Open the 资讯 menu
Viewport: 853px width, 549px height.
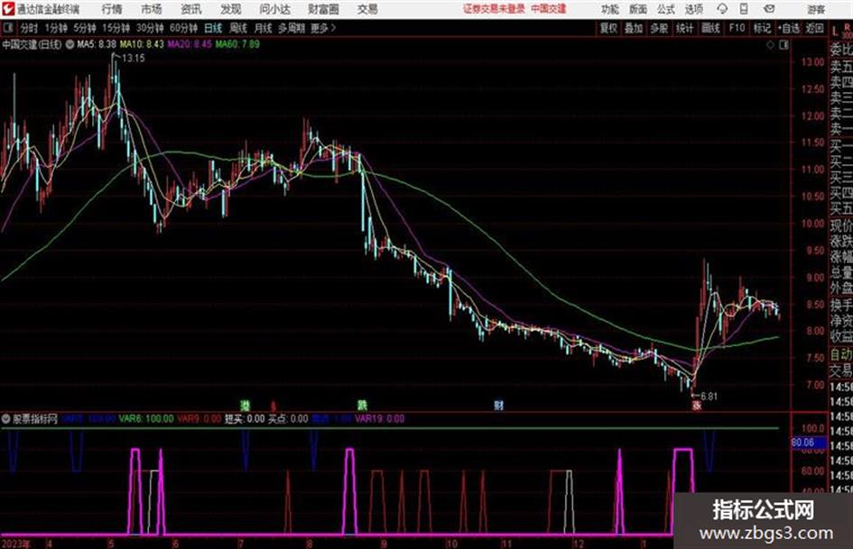pos(191,9)
